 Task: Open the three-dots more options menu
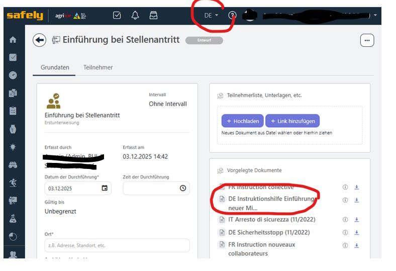(367, 40)
